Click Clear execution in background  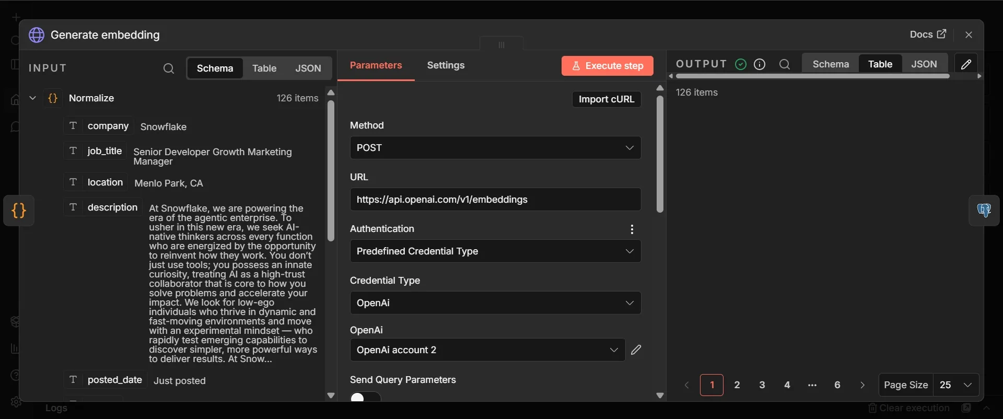908,408
